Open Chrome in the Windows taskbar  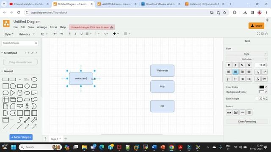click(x=171, y=147)
